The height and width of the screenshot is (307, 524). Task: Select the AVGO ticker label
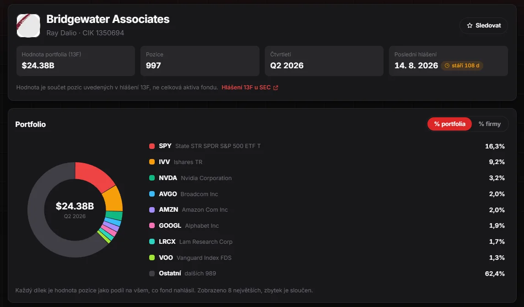168,194
